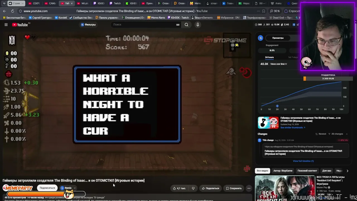Viewport: 357px width, 201px height.
Task: Open the tab group counter showing 13
Action: point(4,3)
